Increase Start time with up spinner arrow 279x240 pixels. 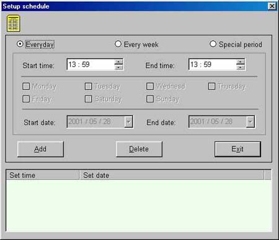coord(118,62)
